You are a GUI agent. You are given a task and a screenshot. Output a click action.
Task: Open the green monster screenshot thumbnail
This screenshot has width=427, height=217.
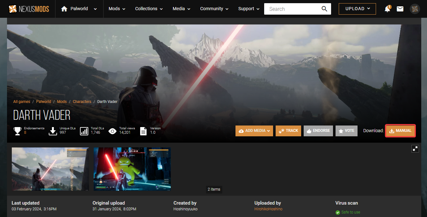132,169
